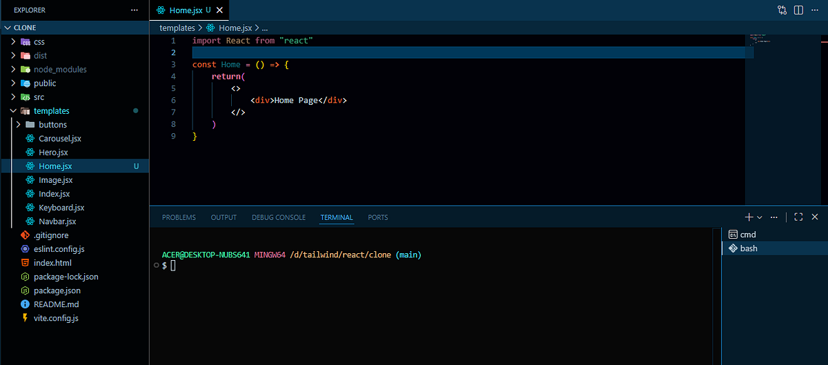Split the editor to the right
Screen dimensions: 828x365
click(x=798, y=10)
